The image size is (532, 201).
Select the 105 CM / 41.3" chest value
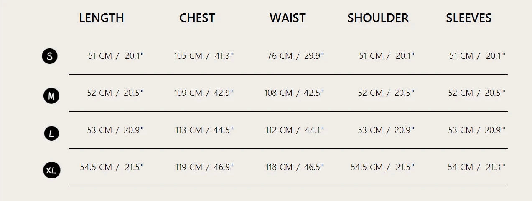[204, 56]
